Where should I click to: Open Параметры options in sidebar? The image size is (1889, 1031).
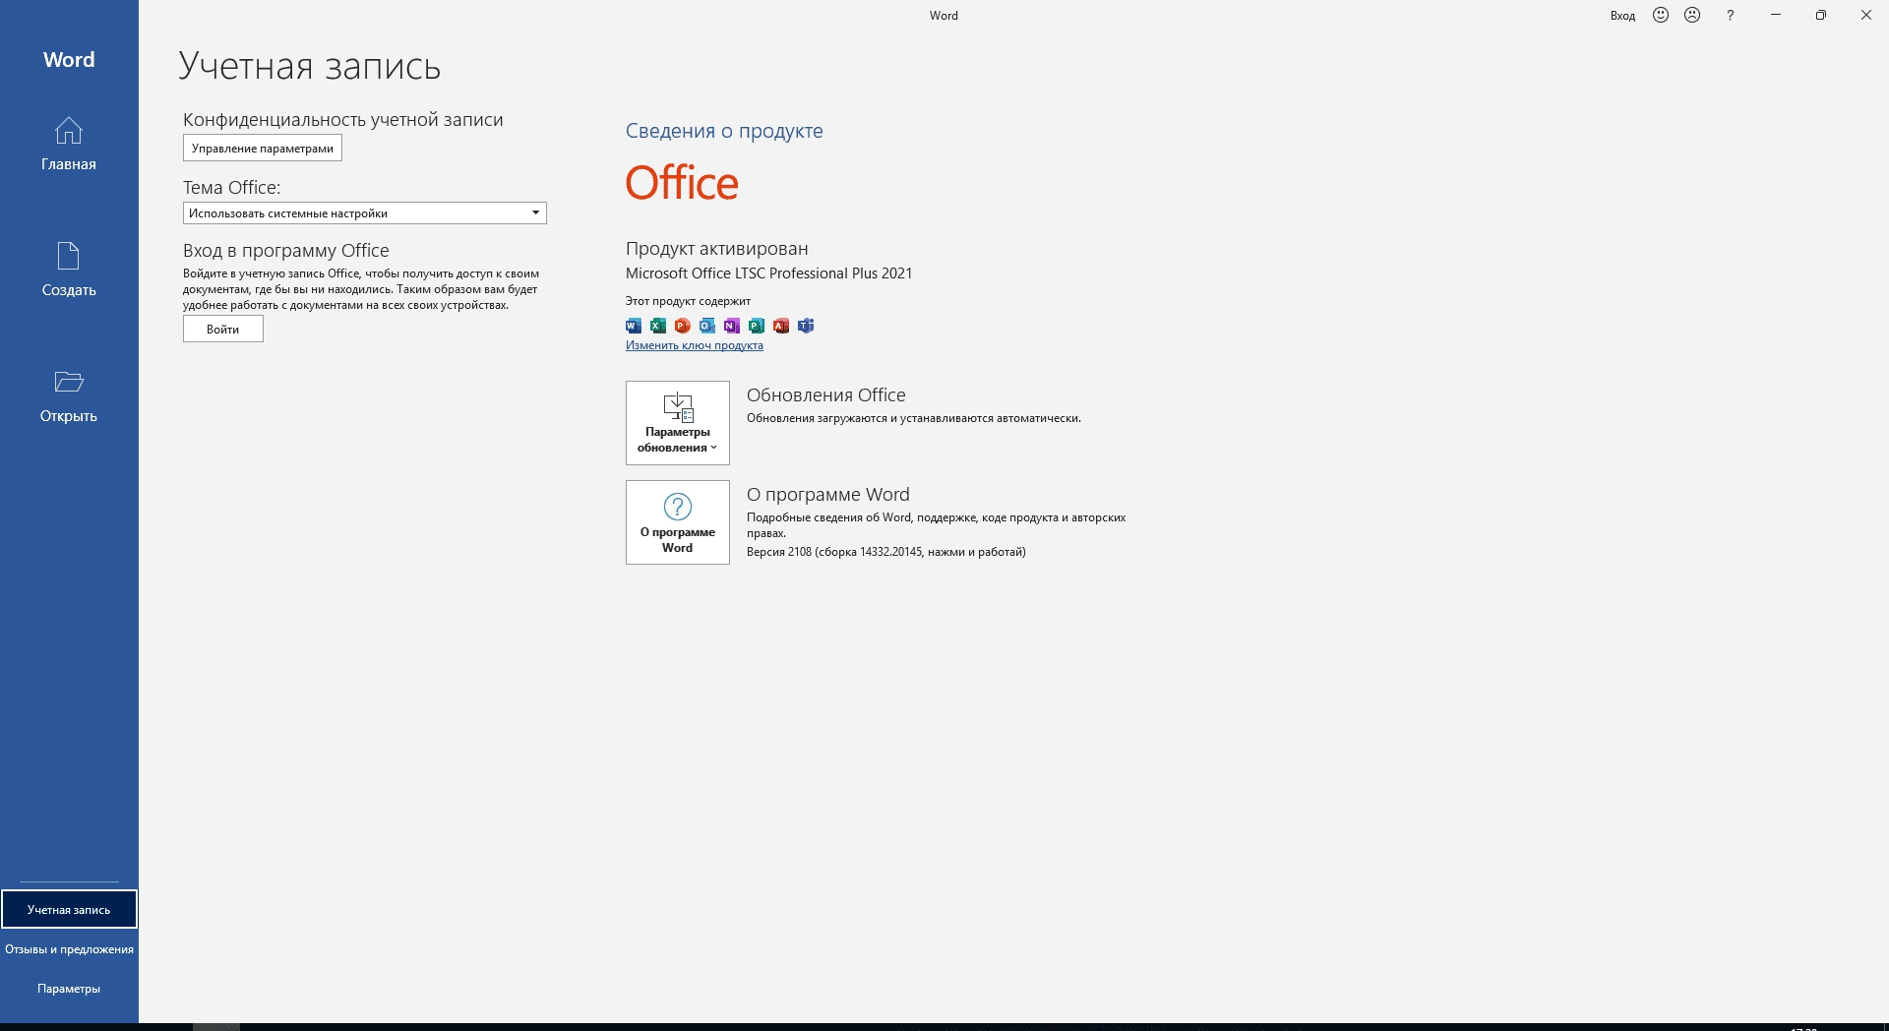tap(69, 988)
